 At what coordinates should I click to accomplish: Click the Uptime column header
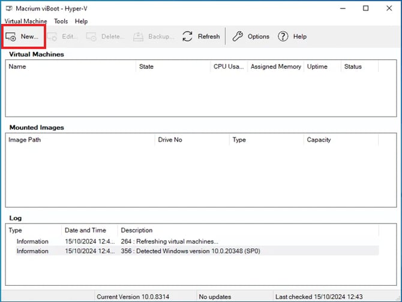(x=323, y=67)
